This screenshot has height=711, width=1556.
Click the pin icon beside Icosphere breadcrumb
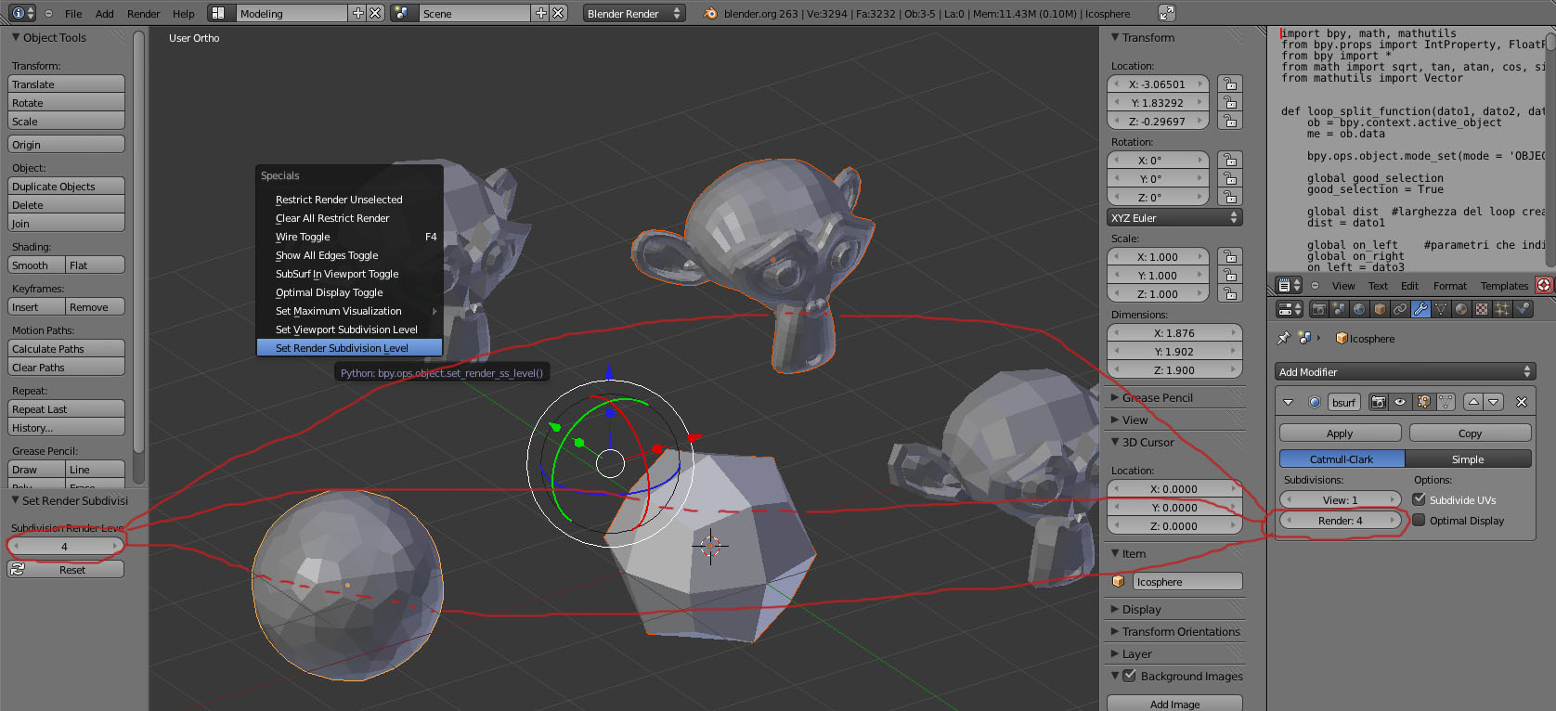coord(1284,338)
